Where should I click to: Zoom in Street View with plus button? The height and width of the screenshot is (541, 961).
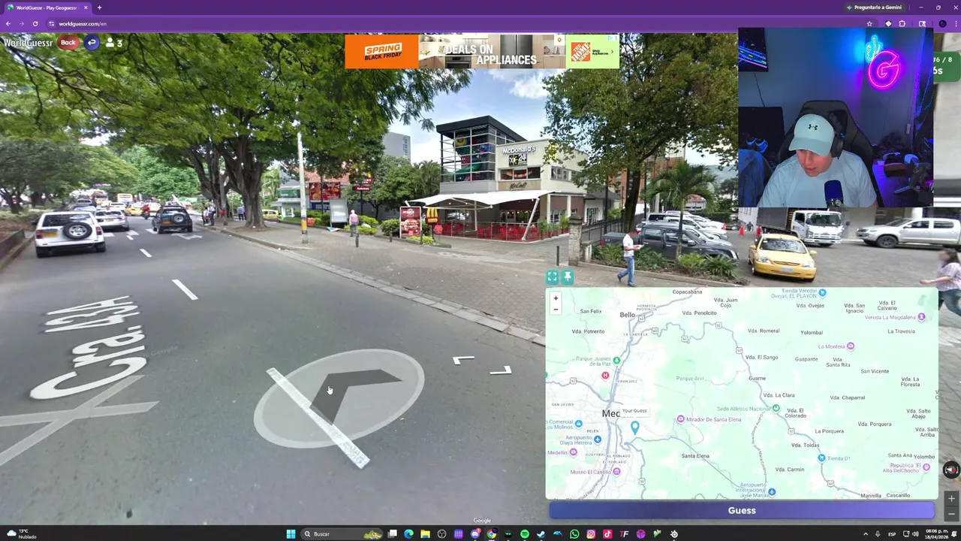pyautogui.click(x=951, y=499)
